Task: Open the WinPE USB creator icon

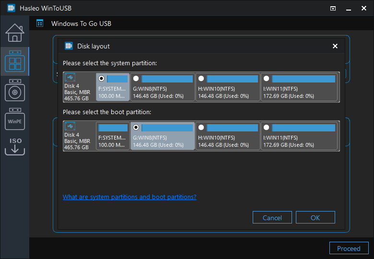Action: (15, 119)
